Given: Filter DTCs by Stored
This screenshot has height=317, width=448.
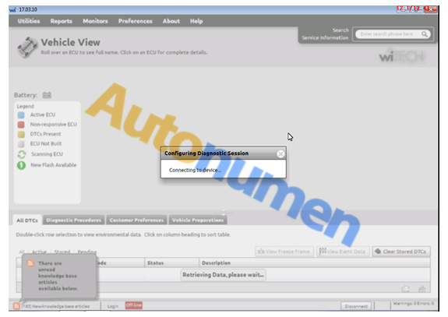Looking at the screenshot, I should pyautogui.click(x=62, y=252).
